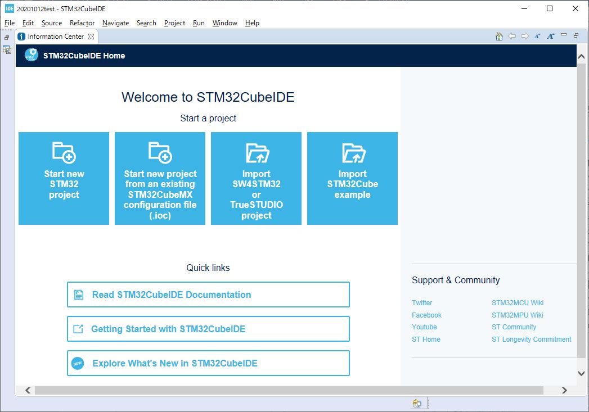Minimize the Information Center view

point(564,35)
